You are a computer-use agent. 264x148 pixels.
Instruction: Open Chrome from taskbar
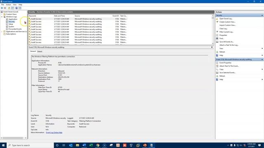(x=98, y=145)
